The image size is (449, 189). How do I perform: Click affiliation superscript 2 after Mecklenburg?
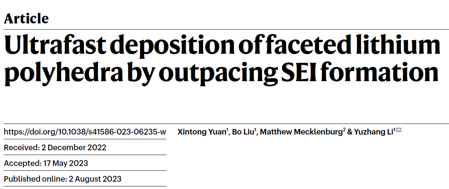[x=344, y=130]
